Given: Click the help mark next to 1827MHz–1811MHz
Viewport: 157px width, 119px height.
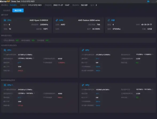Looking at the screenshot, I should coord(153,89).
